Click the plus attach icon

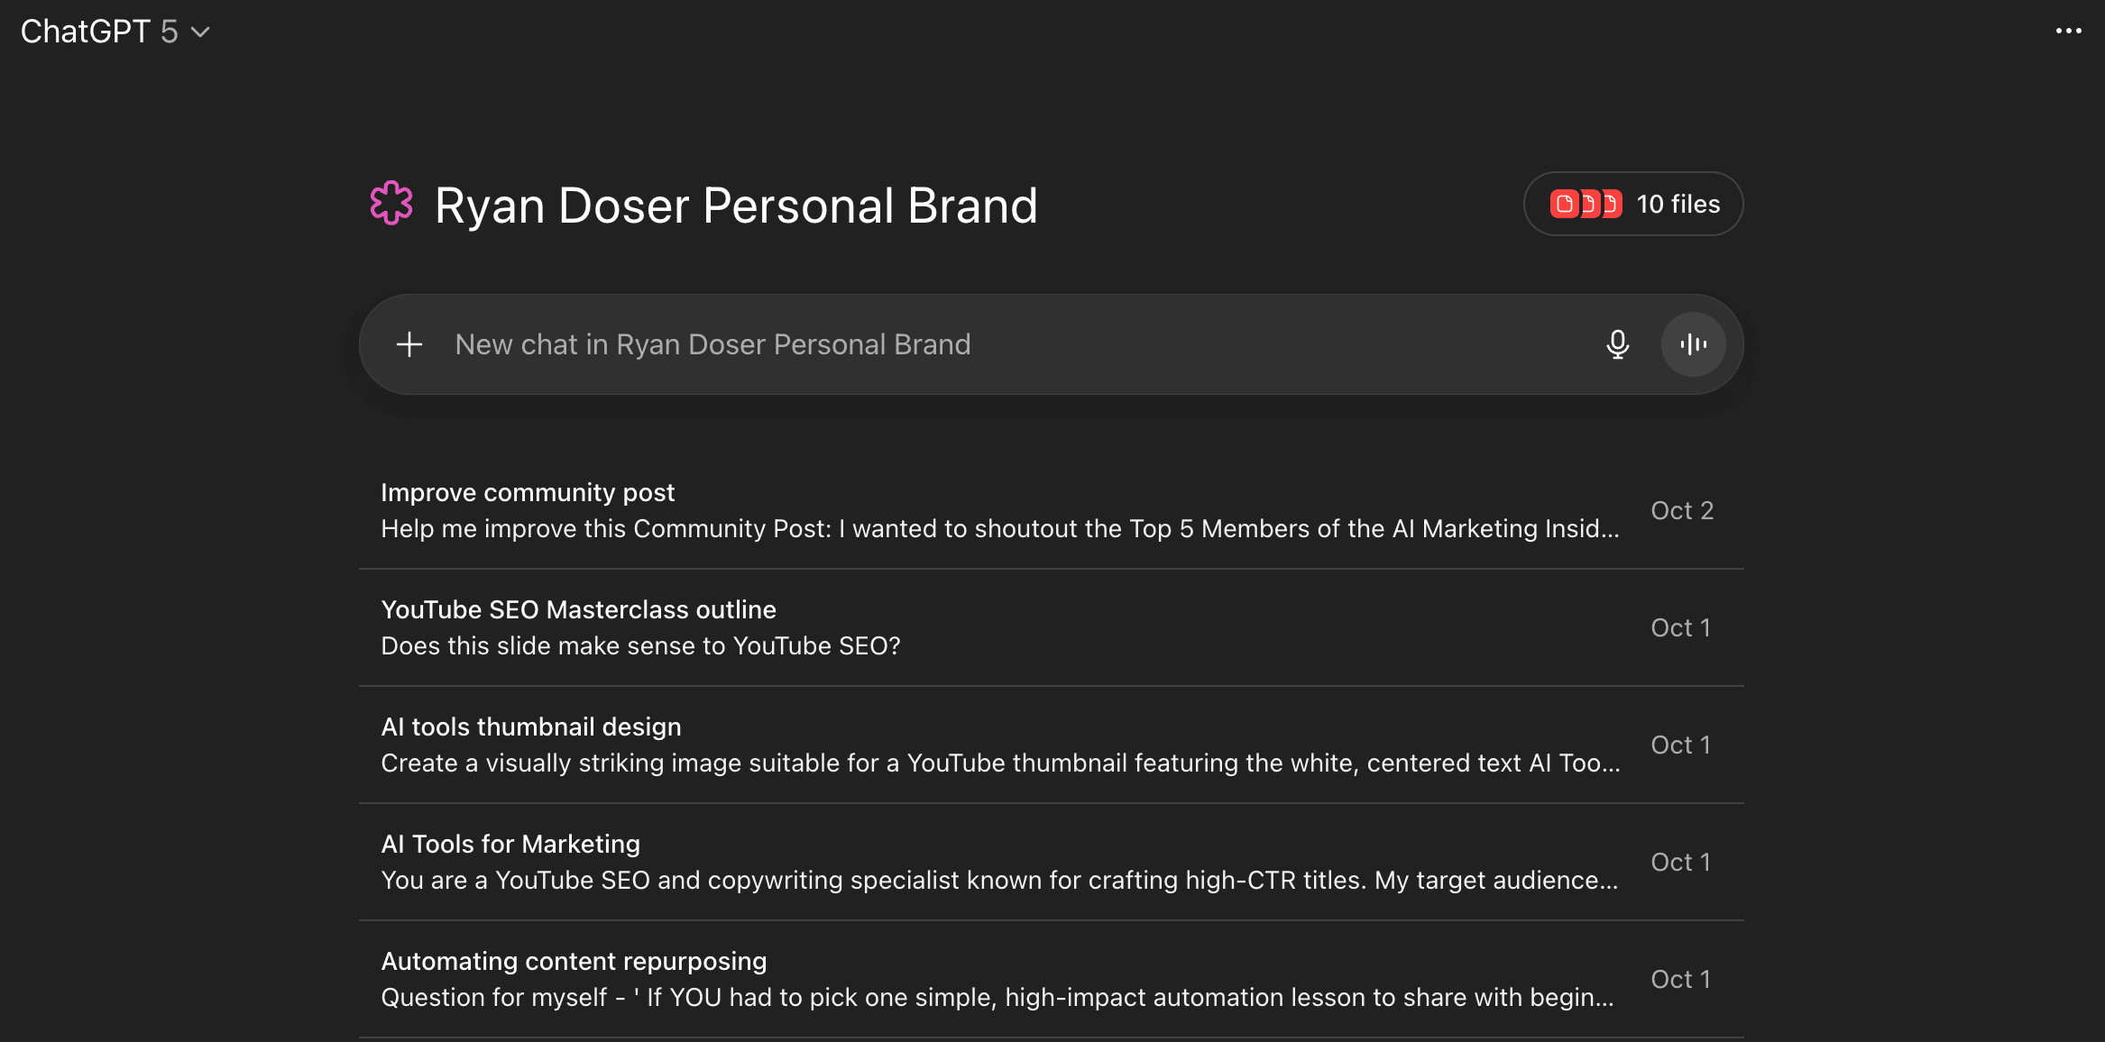[409, 344]
